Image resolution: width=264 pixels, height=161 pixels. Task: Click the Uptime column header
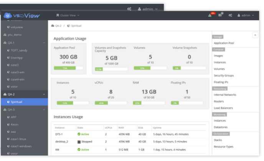[x=157, y=128]
